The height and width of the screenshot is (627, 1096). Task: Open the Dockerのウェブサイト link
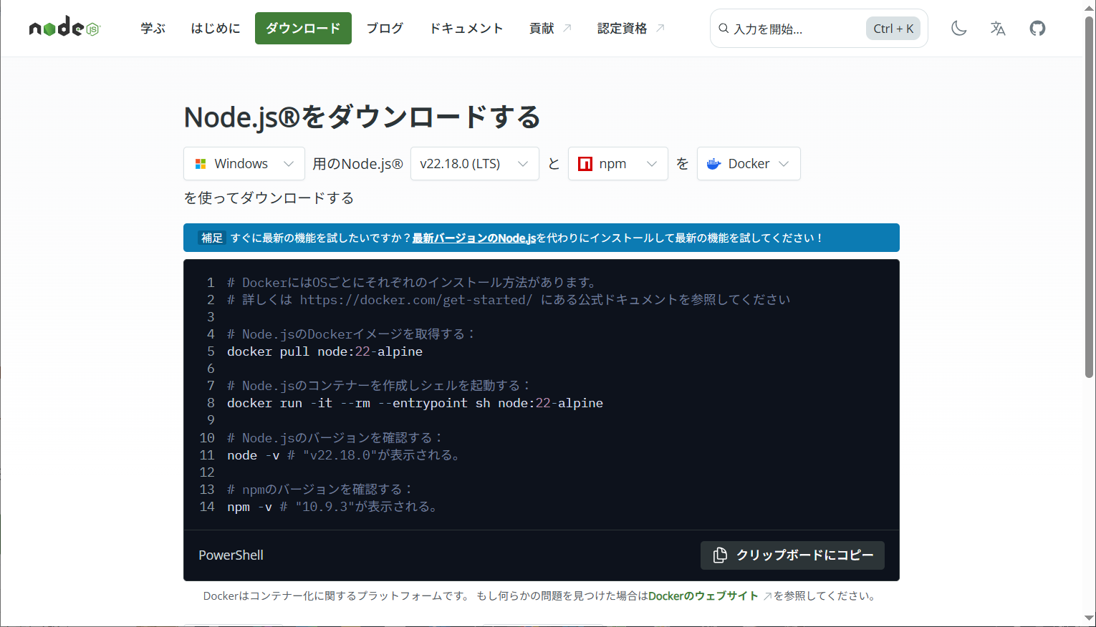tap(703, 596)
